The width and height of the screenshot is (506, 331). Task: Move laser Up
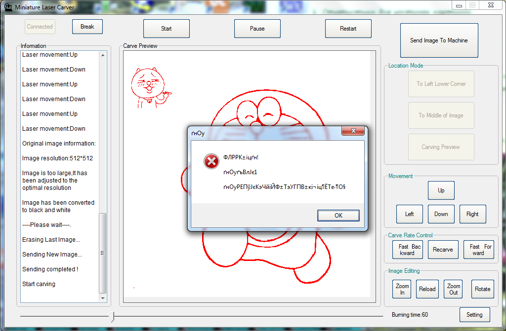[441, 190]
